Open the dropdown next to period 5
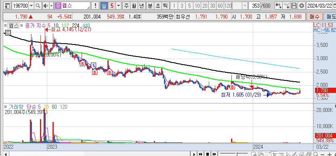This screenshot has height=156, width=336. [x=119, y=6]
